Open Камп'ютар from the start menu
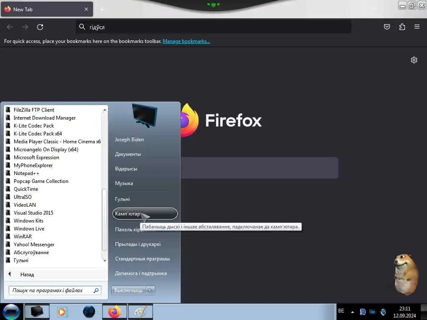This screenshot has width=427, height=320. (x=145, y=214)
